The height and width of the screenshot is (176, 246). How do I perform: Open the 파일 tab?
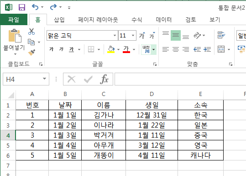pos(14,20)
